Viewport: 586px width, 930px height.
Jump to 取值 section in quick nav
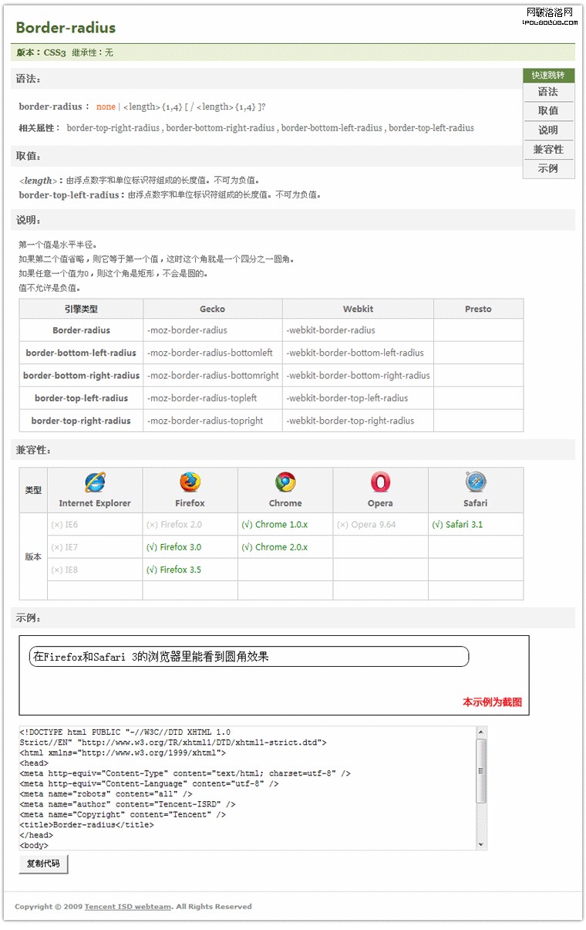coord(548,111)
